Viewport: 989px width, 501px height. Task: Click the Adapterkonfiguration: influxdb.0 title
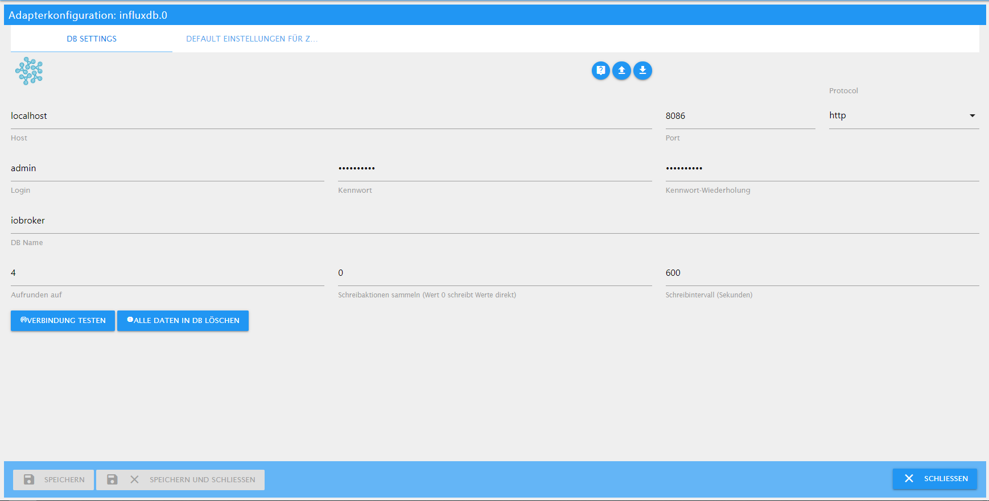click(88, 15)
